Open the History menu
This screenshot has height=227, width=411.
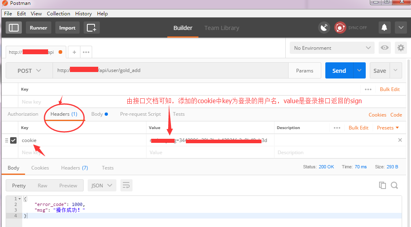83,14
